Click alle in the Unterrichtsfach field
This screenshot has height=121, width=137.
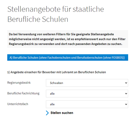(52, 104)
